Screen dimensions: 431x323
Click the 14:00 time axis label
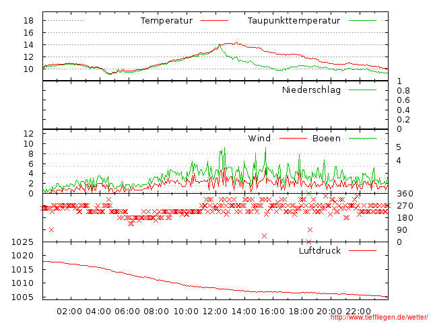pyautogui.click(x=244, y=312)
